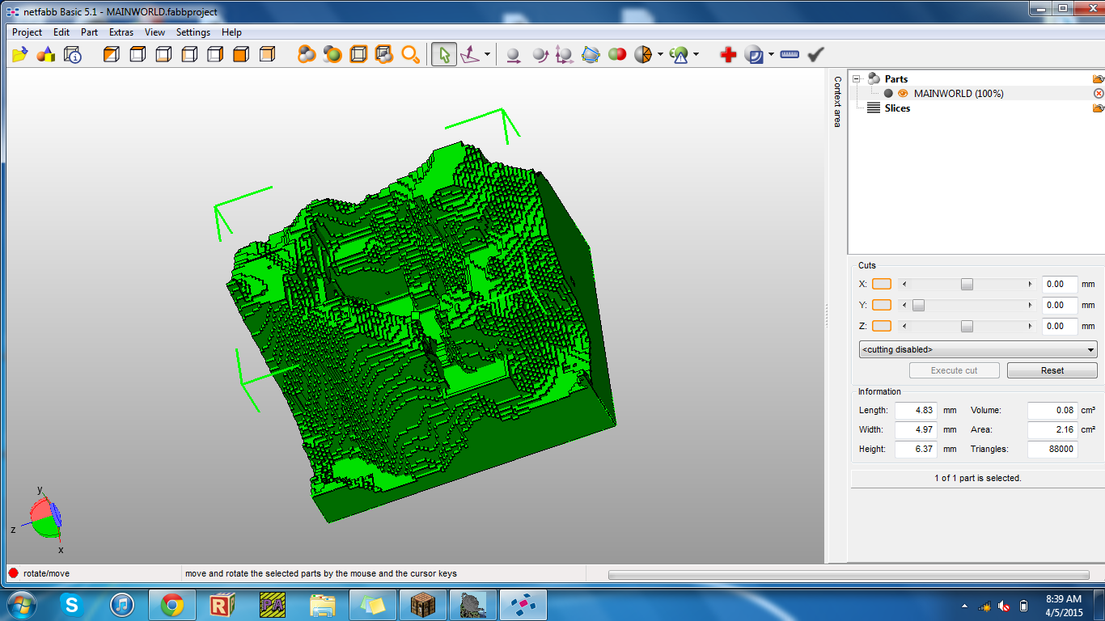Select the MAINWORLD (100%) part entry
The height and width of the screenshot is (621, 1105).
tap(959, 94)
